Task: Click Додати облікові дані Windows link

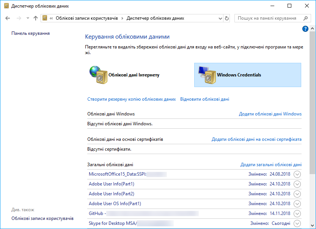Action: point(270,114)
